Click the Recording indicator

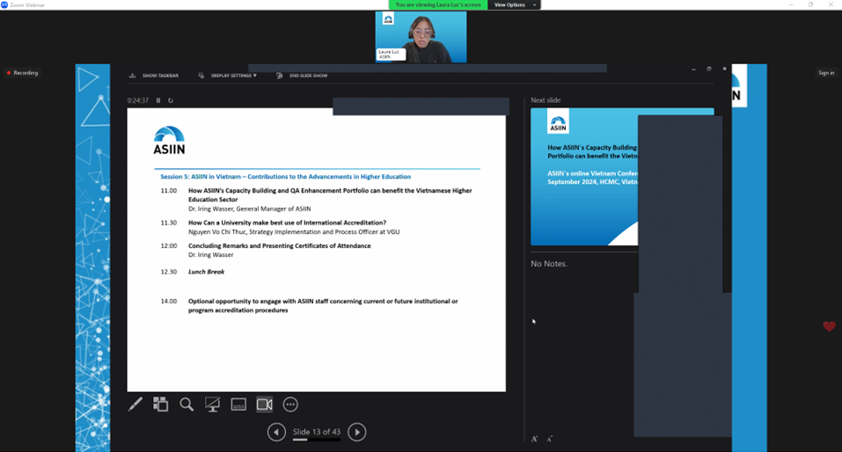[23, 72]
